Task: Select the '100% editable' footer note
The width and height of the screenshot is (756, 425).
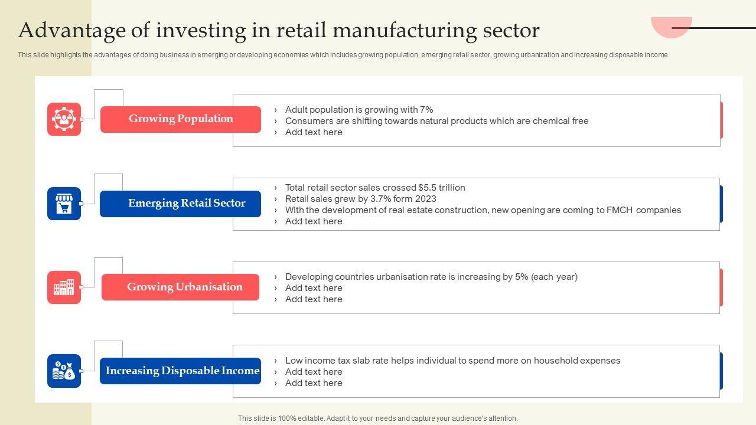Action: [x=377, y=419]
